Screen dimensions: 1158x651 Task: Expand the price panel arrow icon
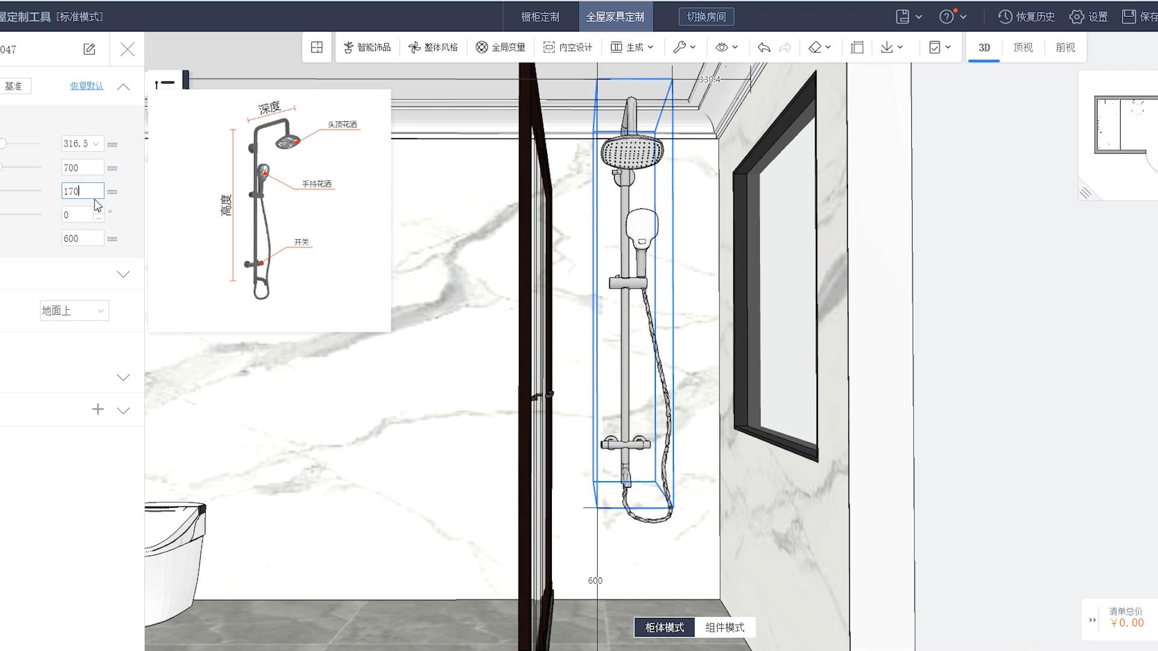[x=1092, y=620]
